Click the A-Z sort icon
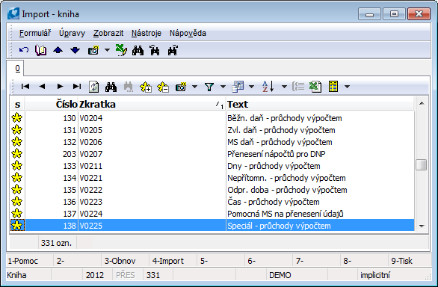 click(268, 87)
